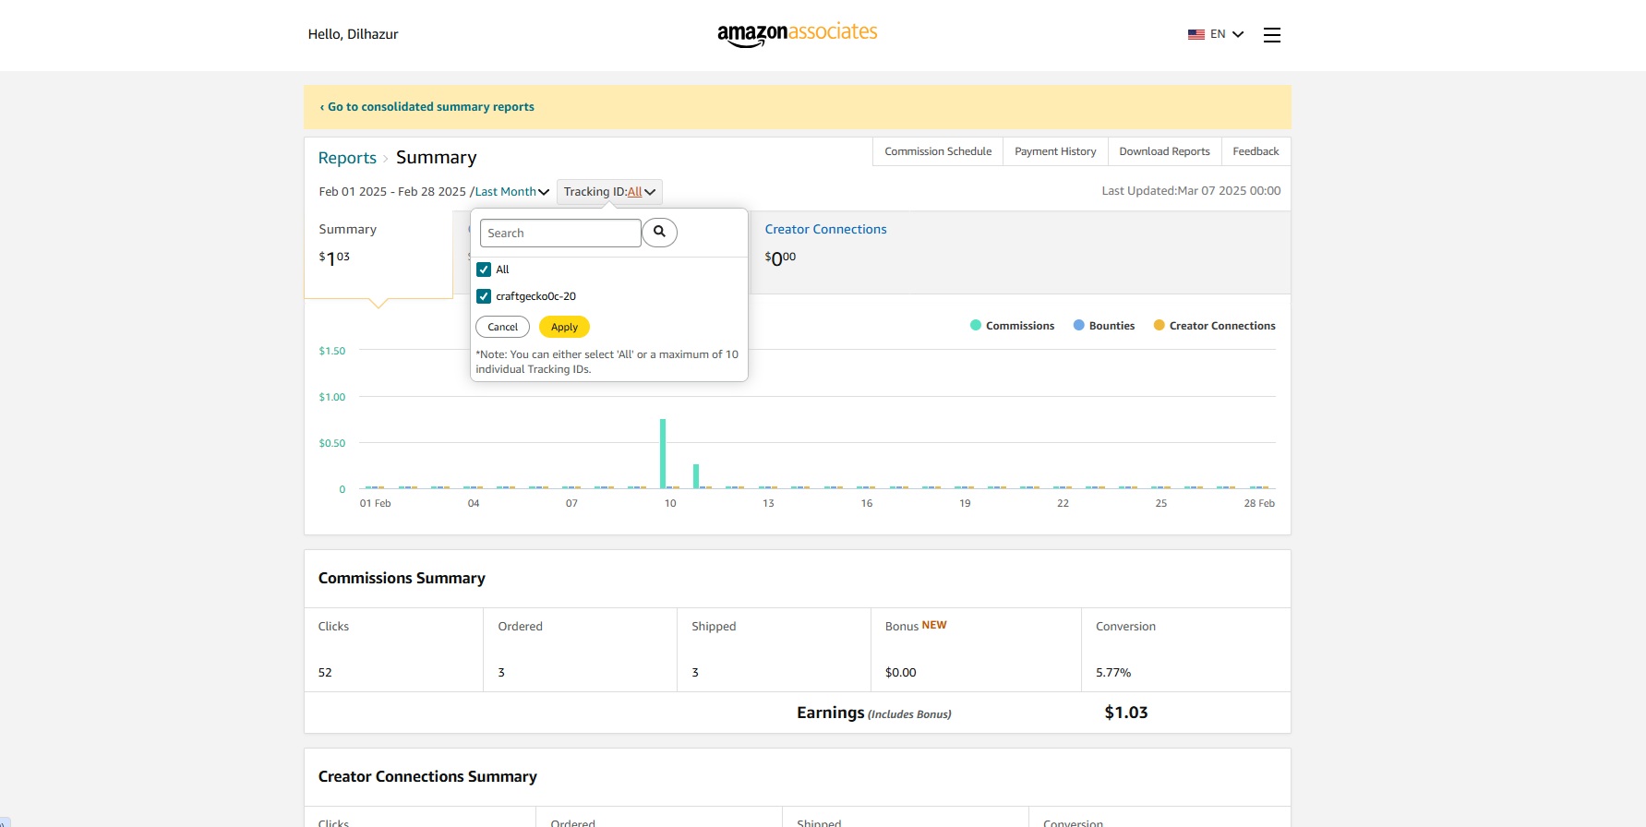Image resolution: width=1646 pixels, height=827 pixels.
Task: Select the Summary earnings tab
Action: (378, 254)
